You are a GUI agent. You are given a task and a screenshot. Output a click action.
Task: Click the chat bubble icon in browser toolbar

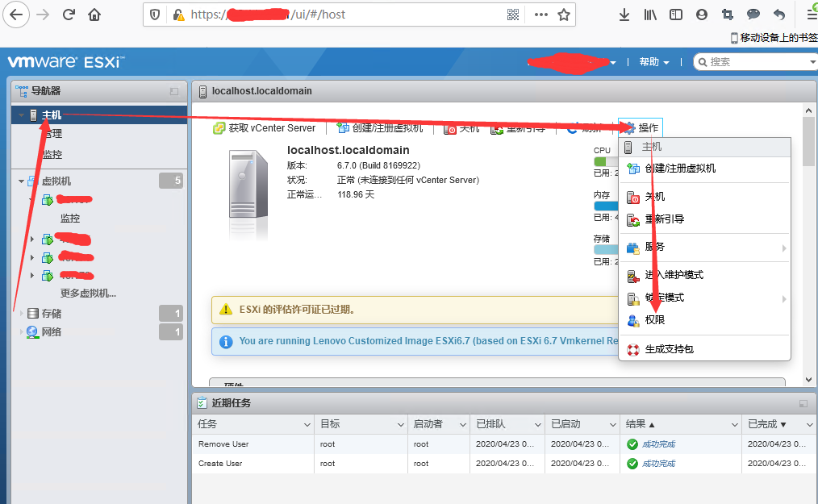pyautogui.click(x=753, y=15)
